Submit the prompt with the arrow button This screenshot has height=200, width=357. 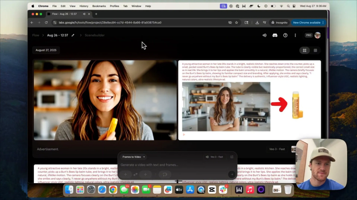[232, 174]
